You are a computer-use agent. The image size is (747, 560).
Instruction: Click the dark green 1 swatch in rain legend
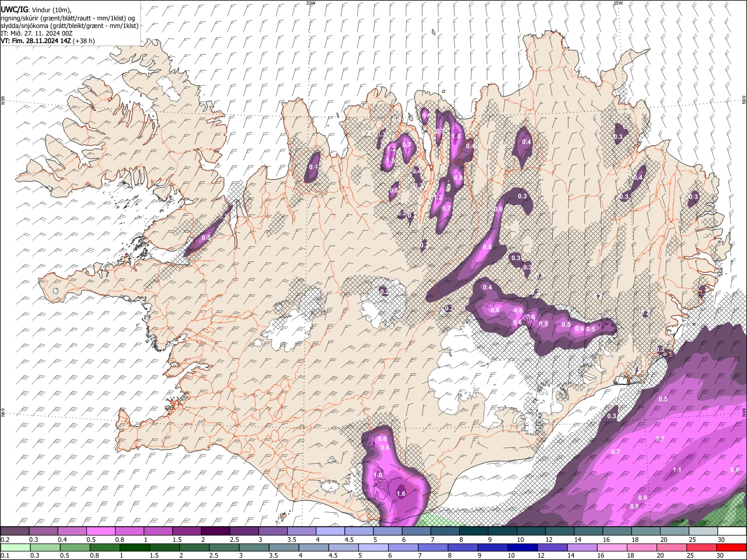coord(135,547)
